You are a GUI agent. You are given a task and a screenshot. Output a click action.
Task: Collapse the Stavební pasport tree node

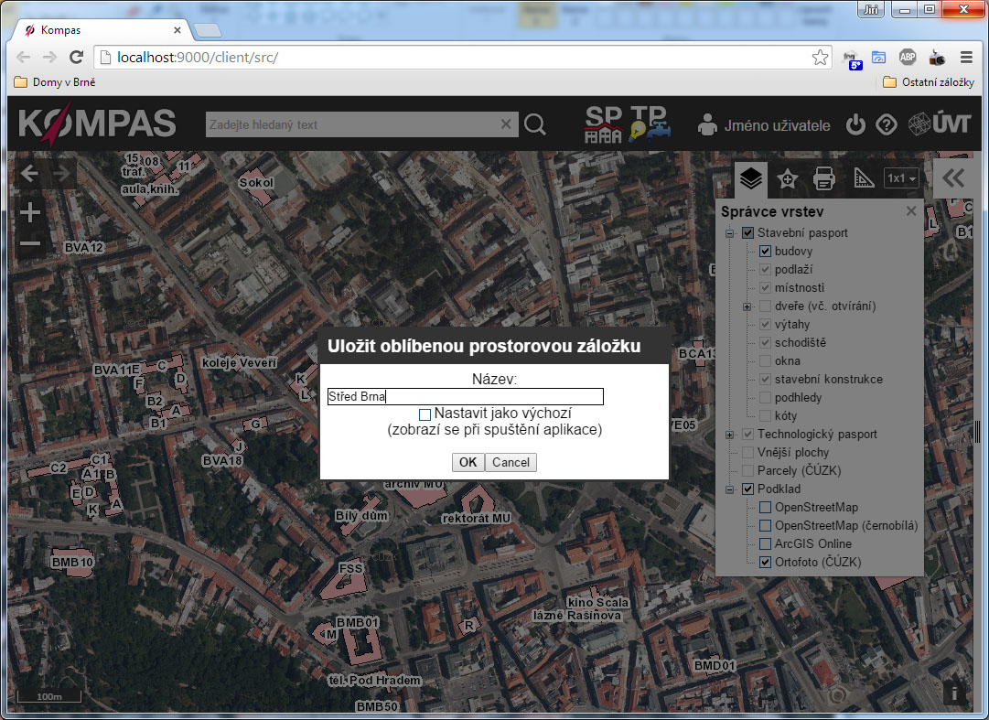click(730, 233)
